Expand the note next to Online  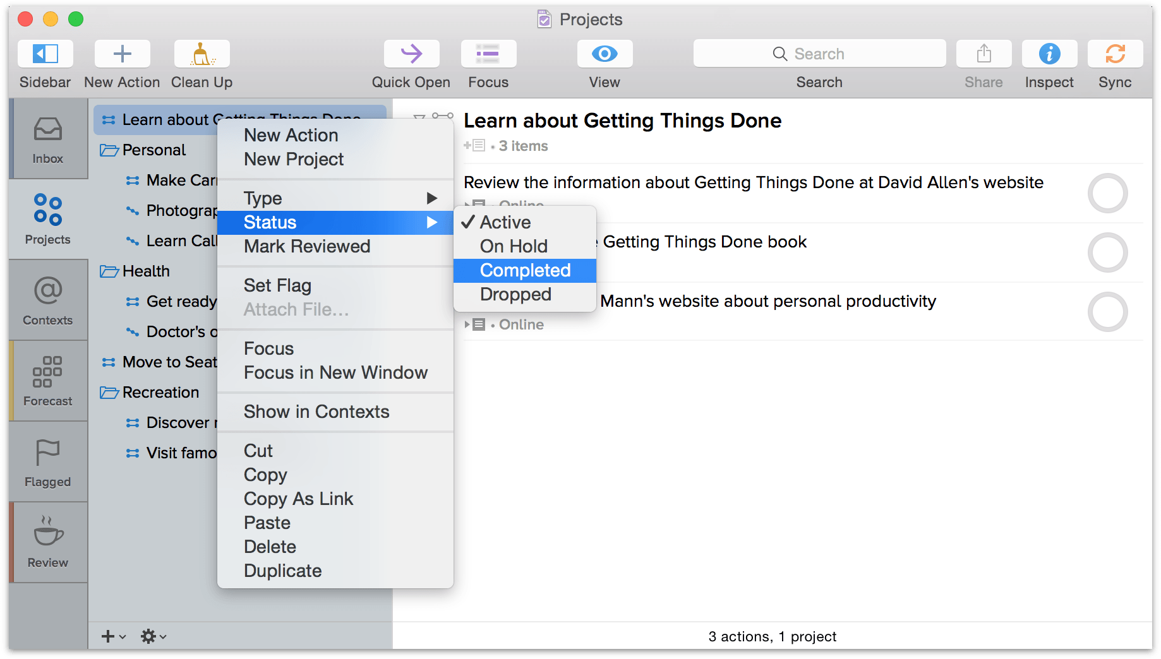tap(474, 324)
